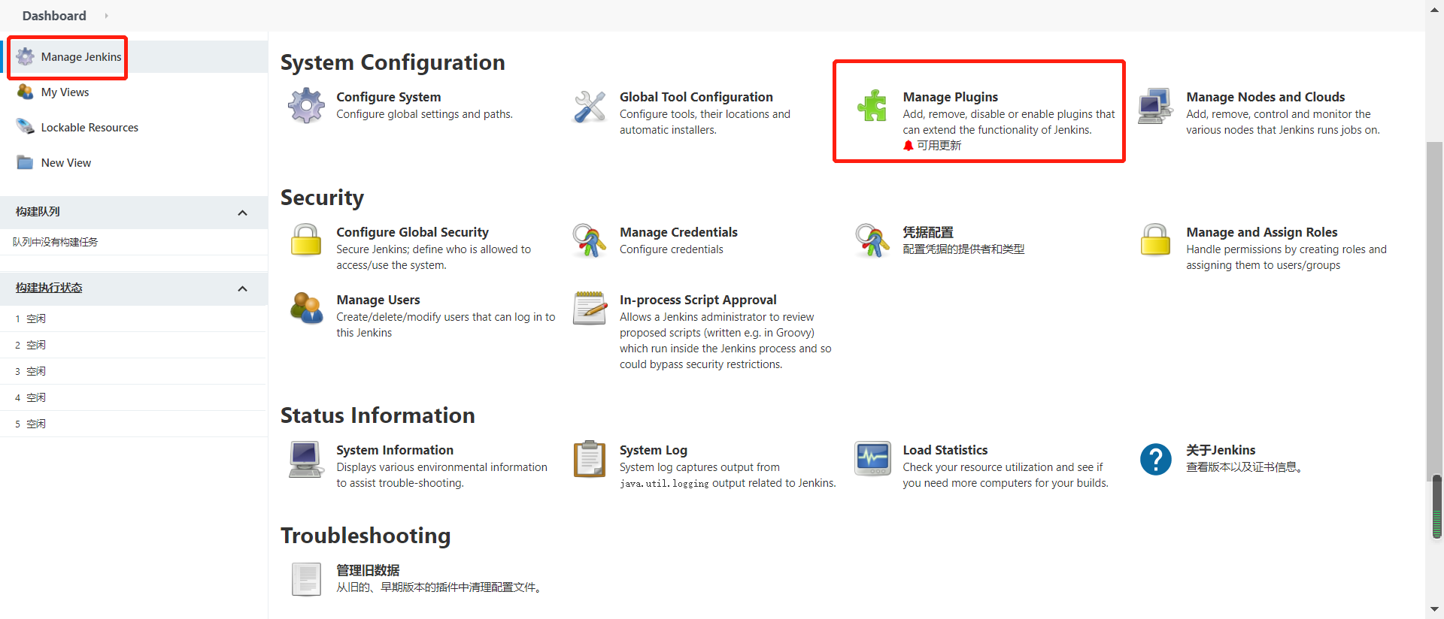Click the Configure Global Security padlock icon
This screenshot has width=1444, height=619.
coord(306,240)
